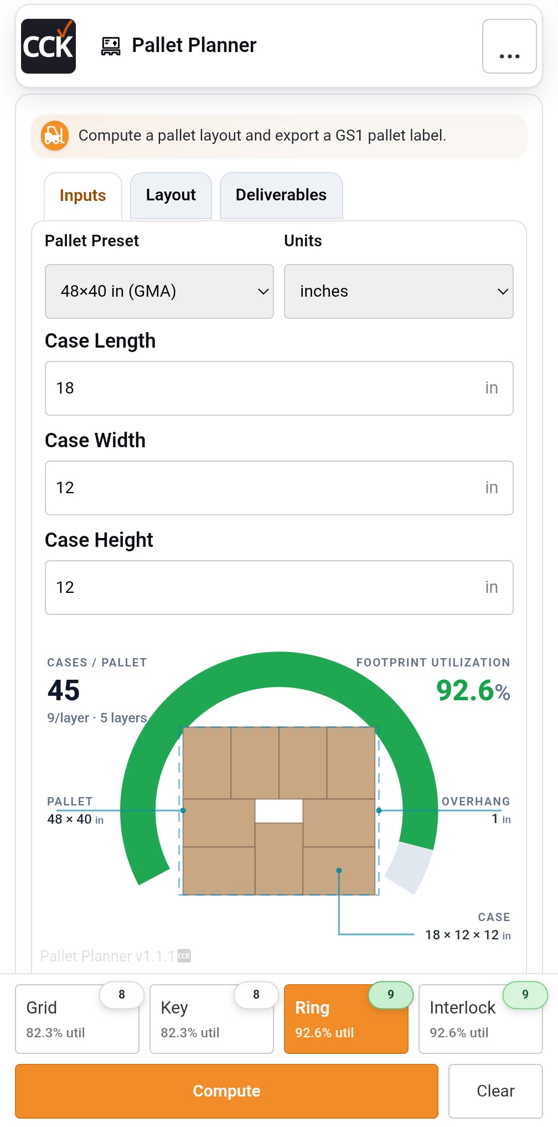558x1127 pixels.
Task: Switch to the Layout tab
Action: point(171,195)
